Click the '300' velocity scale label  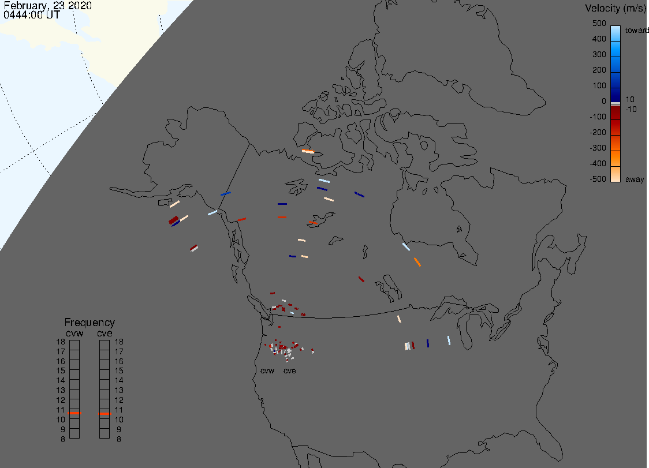coord(599,55)
